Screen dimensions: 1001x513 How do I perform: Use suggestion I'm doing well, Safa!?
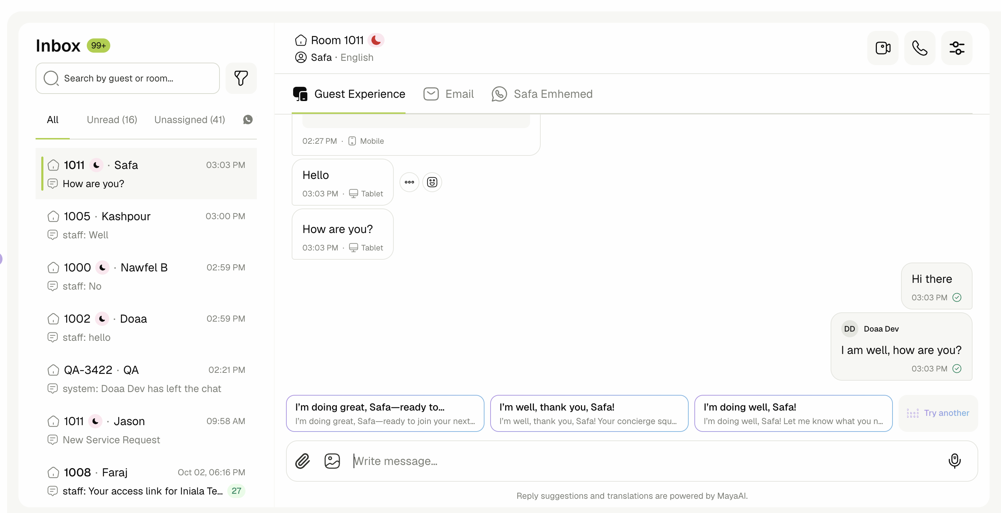pos(793,413)
